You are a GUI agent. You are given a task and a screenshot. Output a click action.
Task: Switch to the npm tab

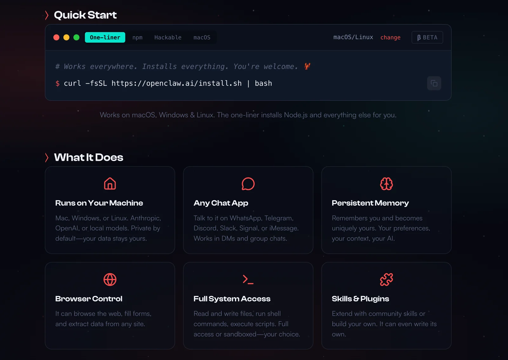[137, 37]
